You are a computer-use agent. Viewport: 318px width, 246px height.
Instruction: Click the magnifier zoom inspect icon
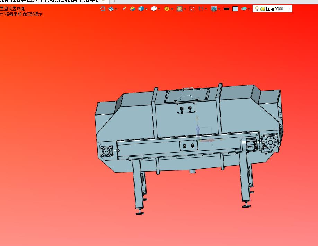(179, 9)
